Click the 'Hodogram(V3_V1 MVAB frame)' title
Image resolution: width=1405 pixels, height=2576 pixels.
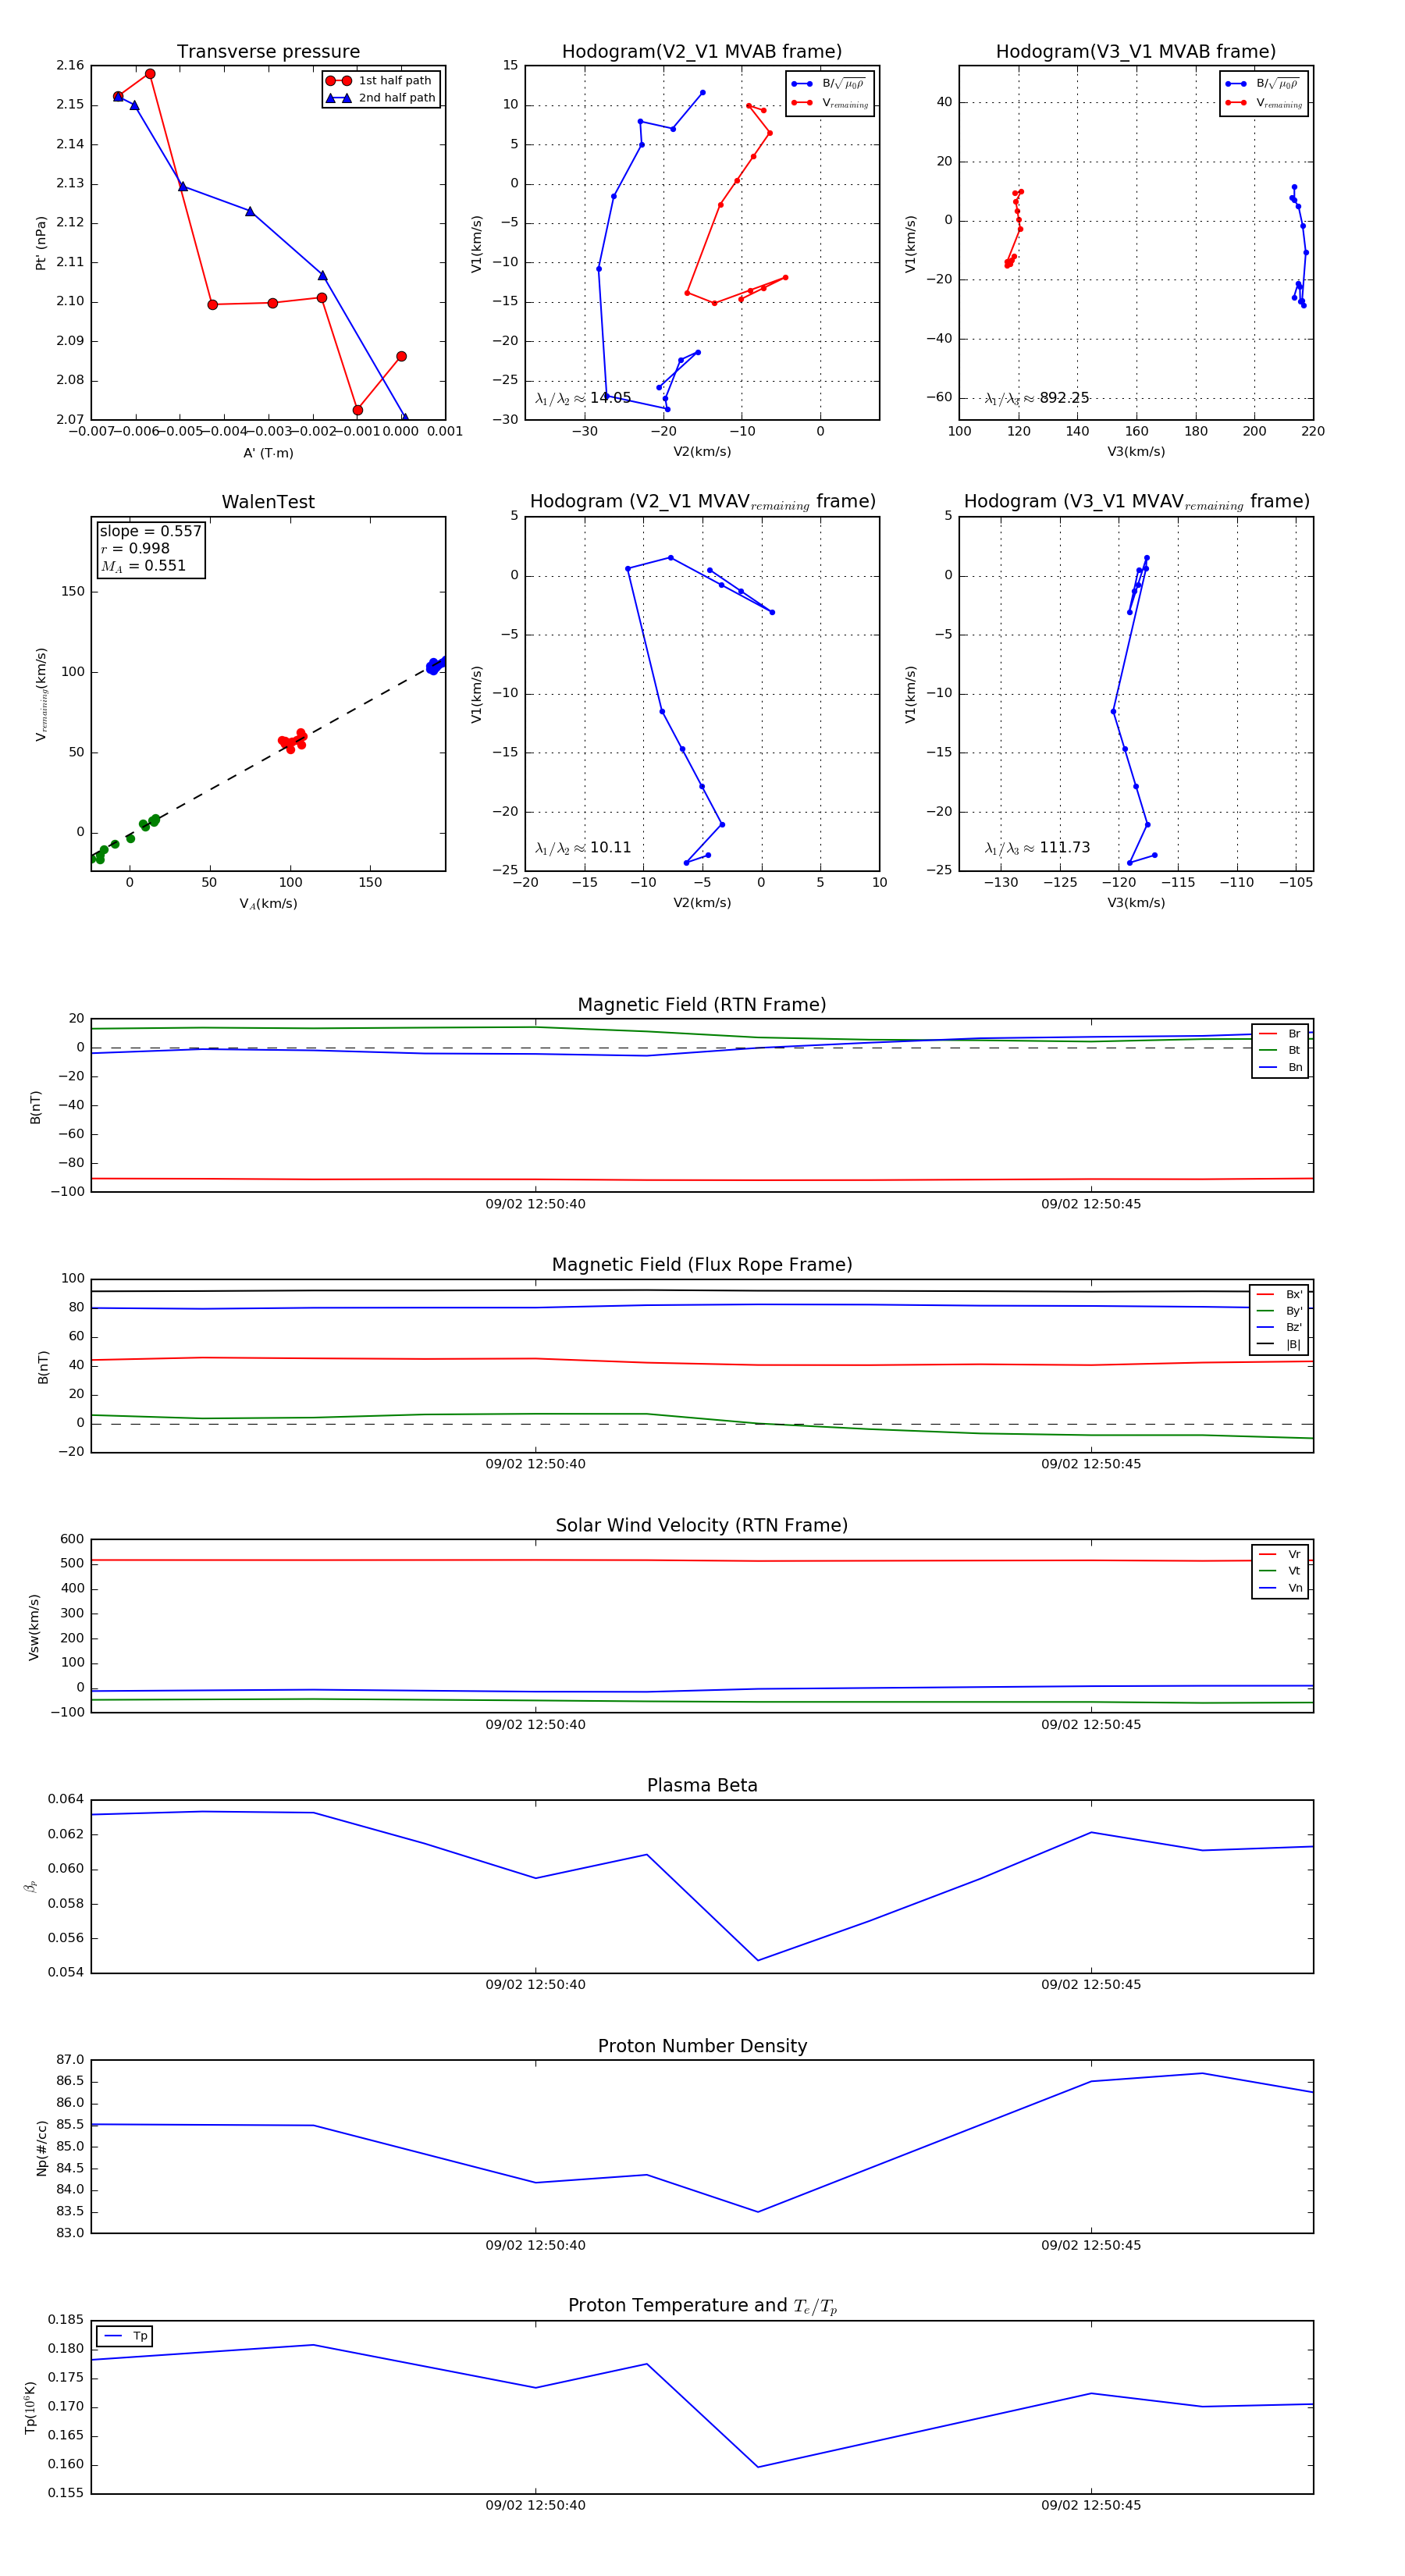[x=1136, y=52]
